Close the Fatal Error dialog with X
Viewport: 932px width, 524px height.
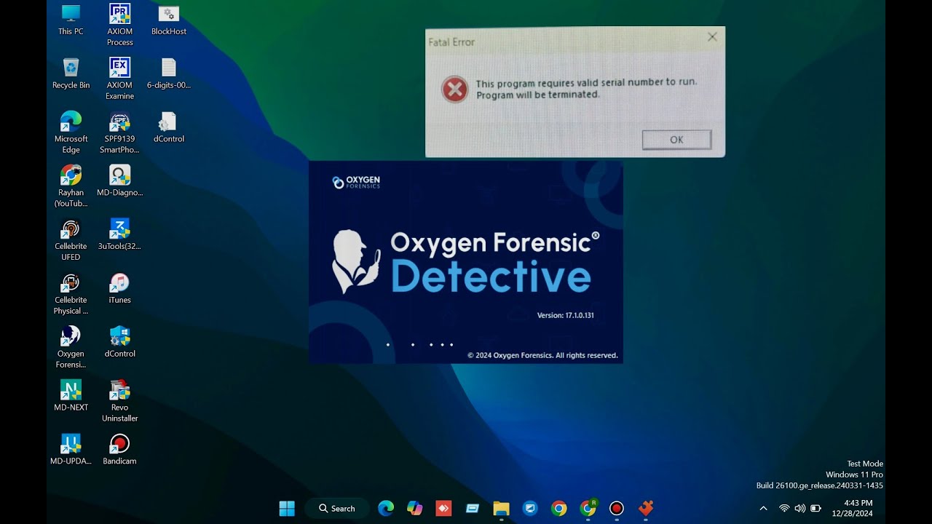(712, 37)
